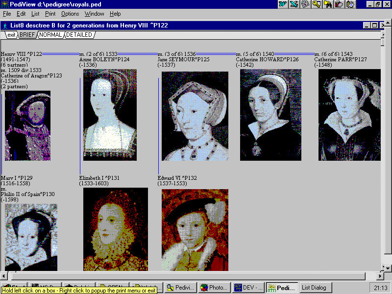The image size is (392, 294).
Task: Click the horizontal scrollbar left arrow
Action: (3, 276)
